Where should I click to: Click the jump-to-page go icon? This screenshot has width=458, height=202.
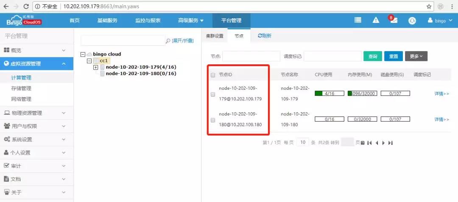point(363,143)
